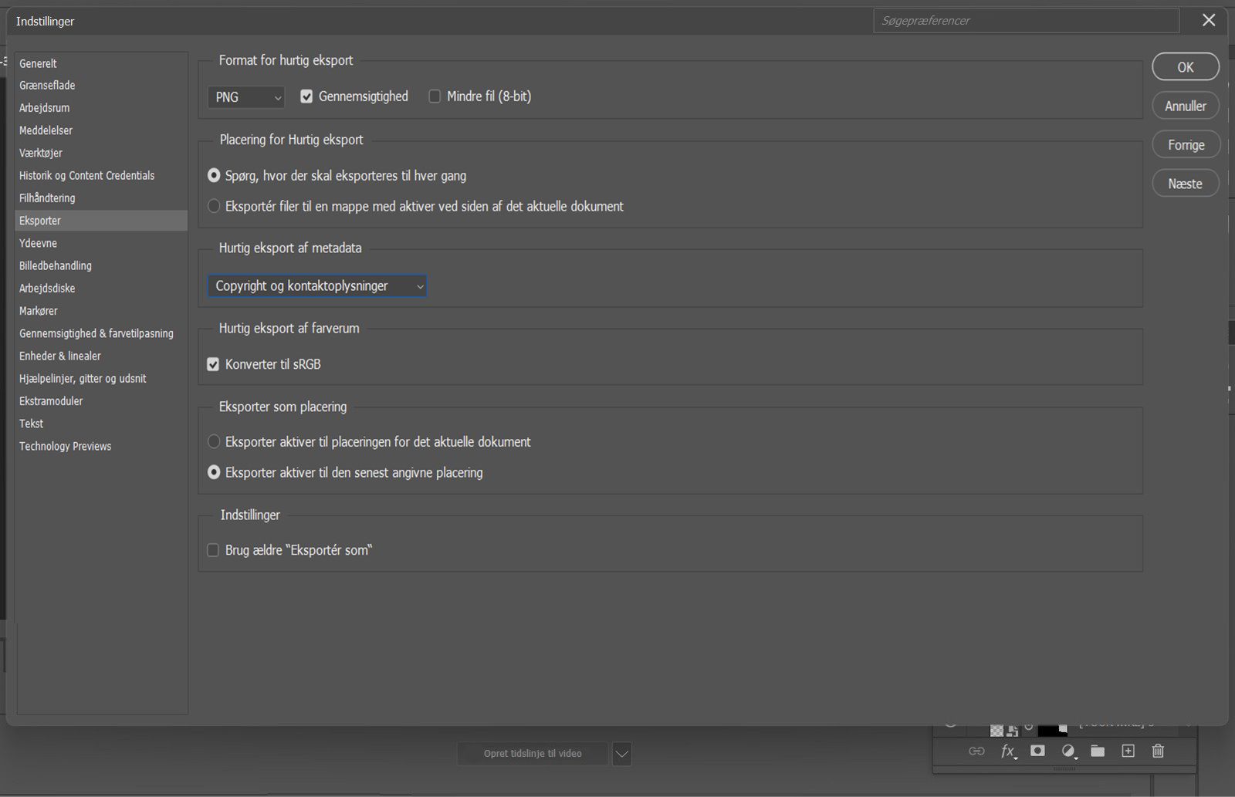The width and height of the screenshot is (1235, 797).
Task: Open the Generelt preferences category
Action: [101, 63]
